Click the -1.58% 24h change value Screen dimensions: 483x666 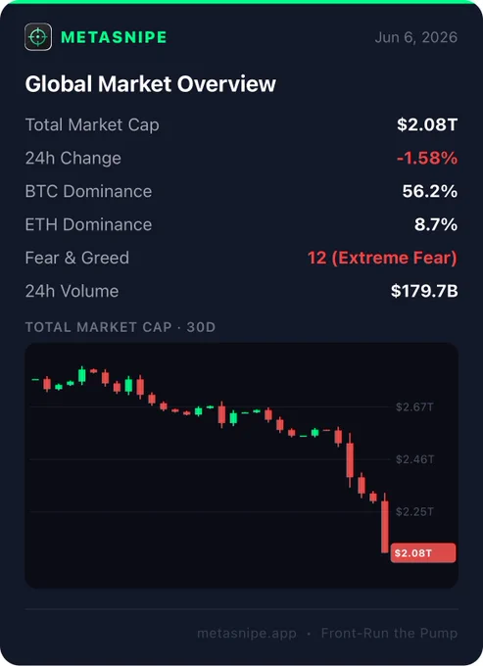pyautogui.click(x=427, y=158)
